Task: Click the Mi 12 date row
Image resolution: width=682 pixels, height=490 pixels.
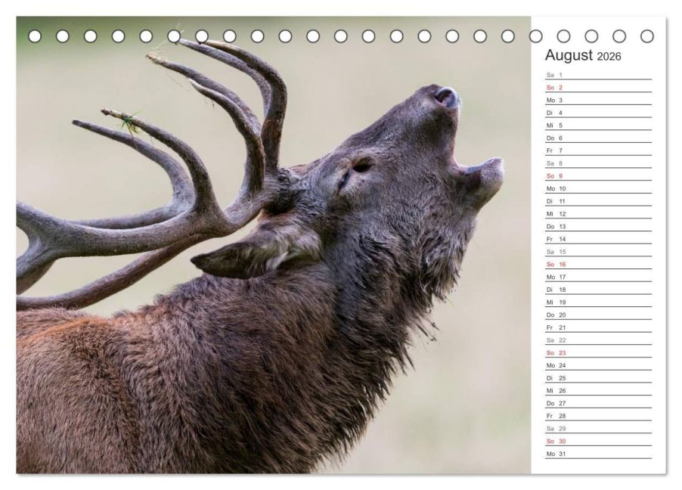Action: 597,214
